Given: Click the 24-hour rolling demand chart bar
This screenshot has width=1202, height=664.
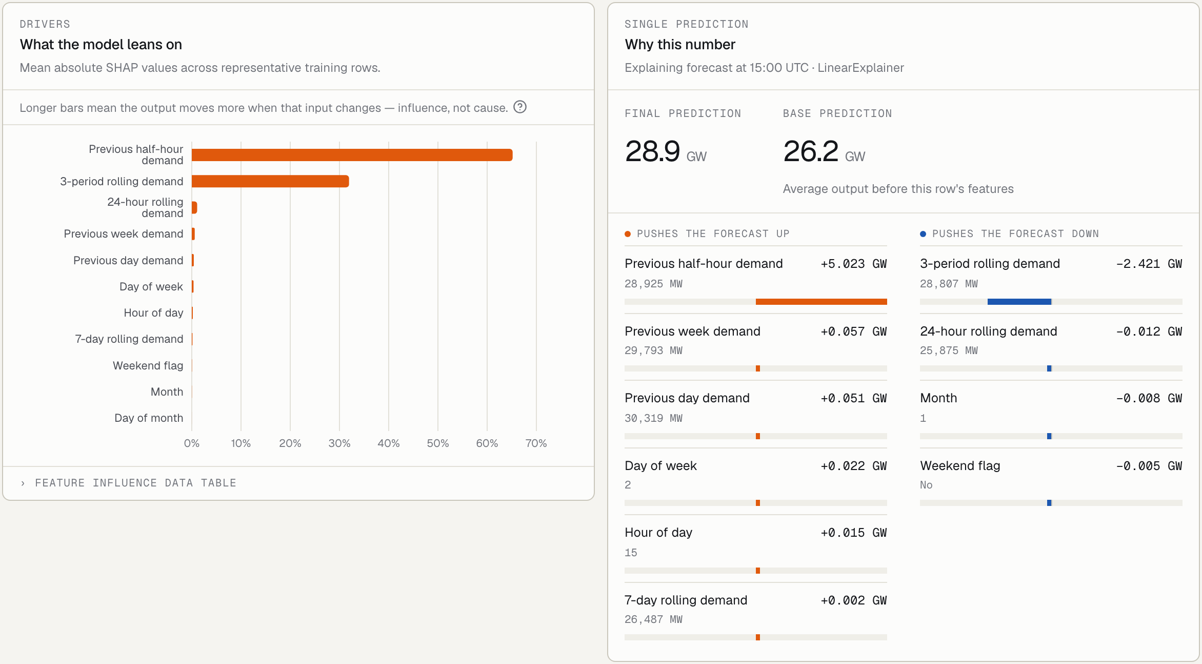Looking at the screenshot, I should click(194, 207).
